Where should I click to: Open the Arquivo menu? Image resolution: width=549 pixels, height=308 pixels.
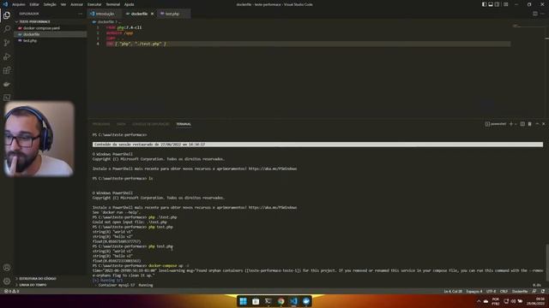tap(19, 4)
